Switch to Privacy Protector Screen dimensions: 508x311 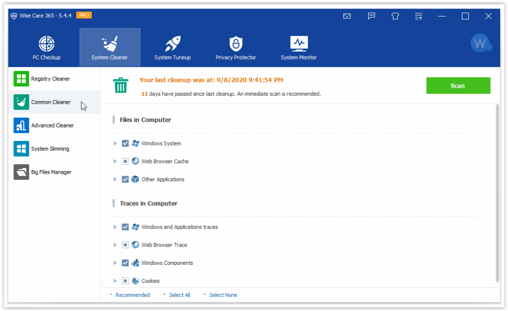coord(236,47)
